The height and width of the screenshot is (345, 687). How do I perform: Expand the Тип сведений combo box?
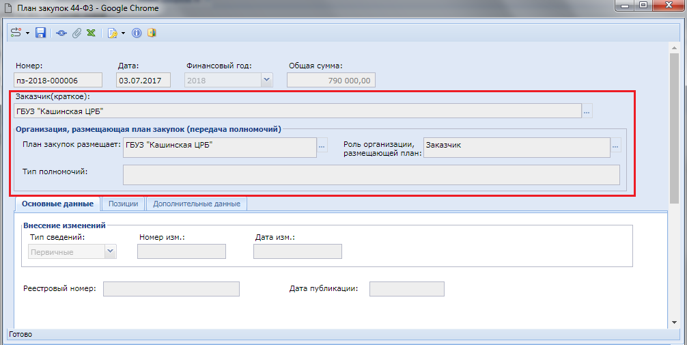click(x=110, y=251)
